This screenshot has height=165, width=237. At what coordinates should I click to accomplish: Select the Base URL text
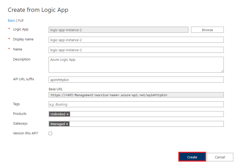coord(136,95)
